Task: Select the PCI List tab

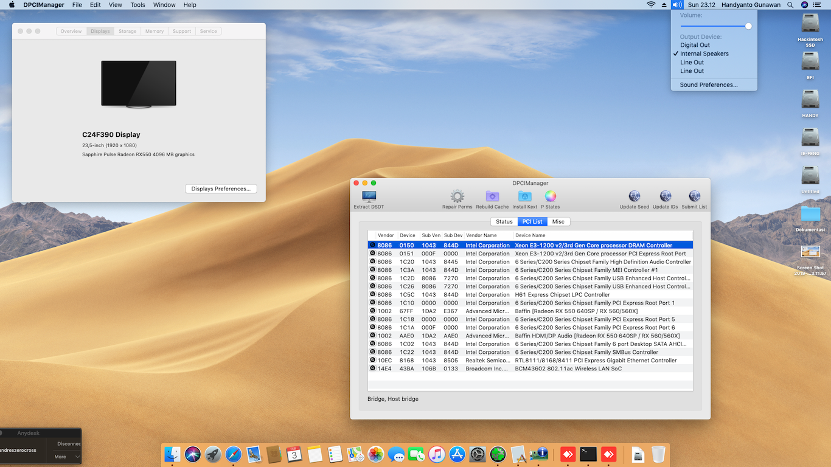Action: [x=532, y=222]
